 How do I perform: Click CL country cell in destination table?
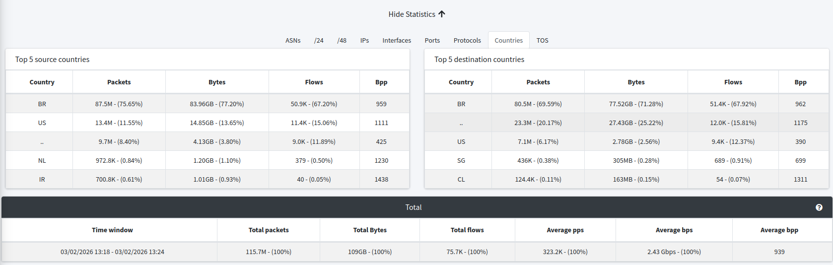[x=461, y=179]
